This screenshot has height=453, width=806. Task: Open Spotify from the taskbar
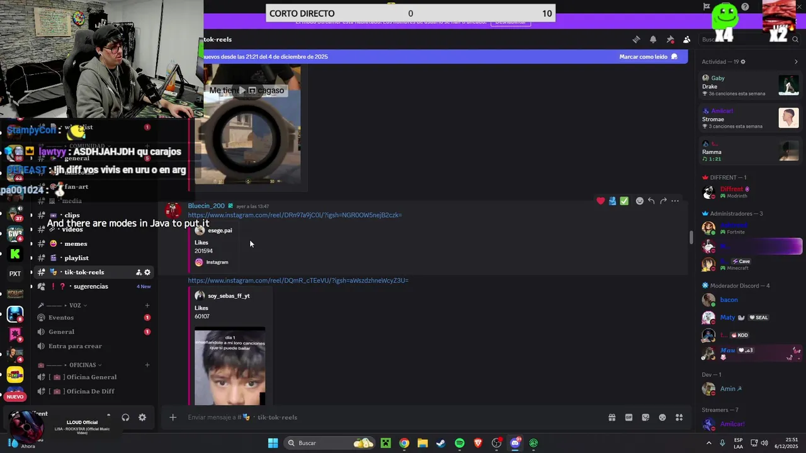coord(460,443)
